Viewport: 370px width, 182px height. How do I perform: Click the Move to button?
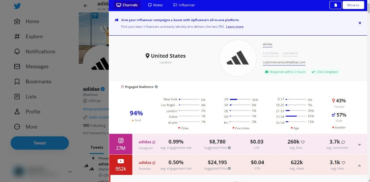click(x=353, y=5)
